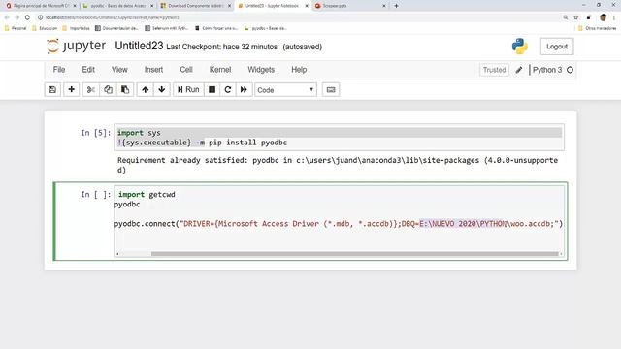Click the pencil edit mode icon
Image resolution: width=621 pixels, height=349 pixels.
pyautogui.click(x=519, y=70)
